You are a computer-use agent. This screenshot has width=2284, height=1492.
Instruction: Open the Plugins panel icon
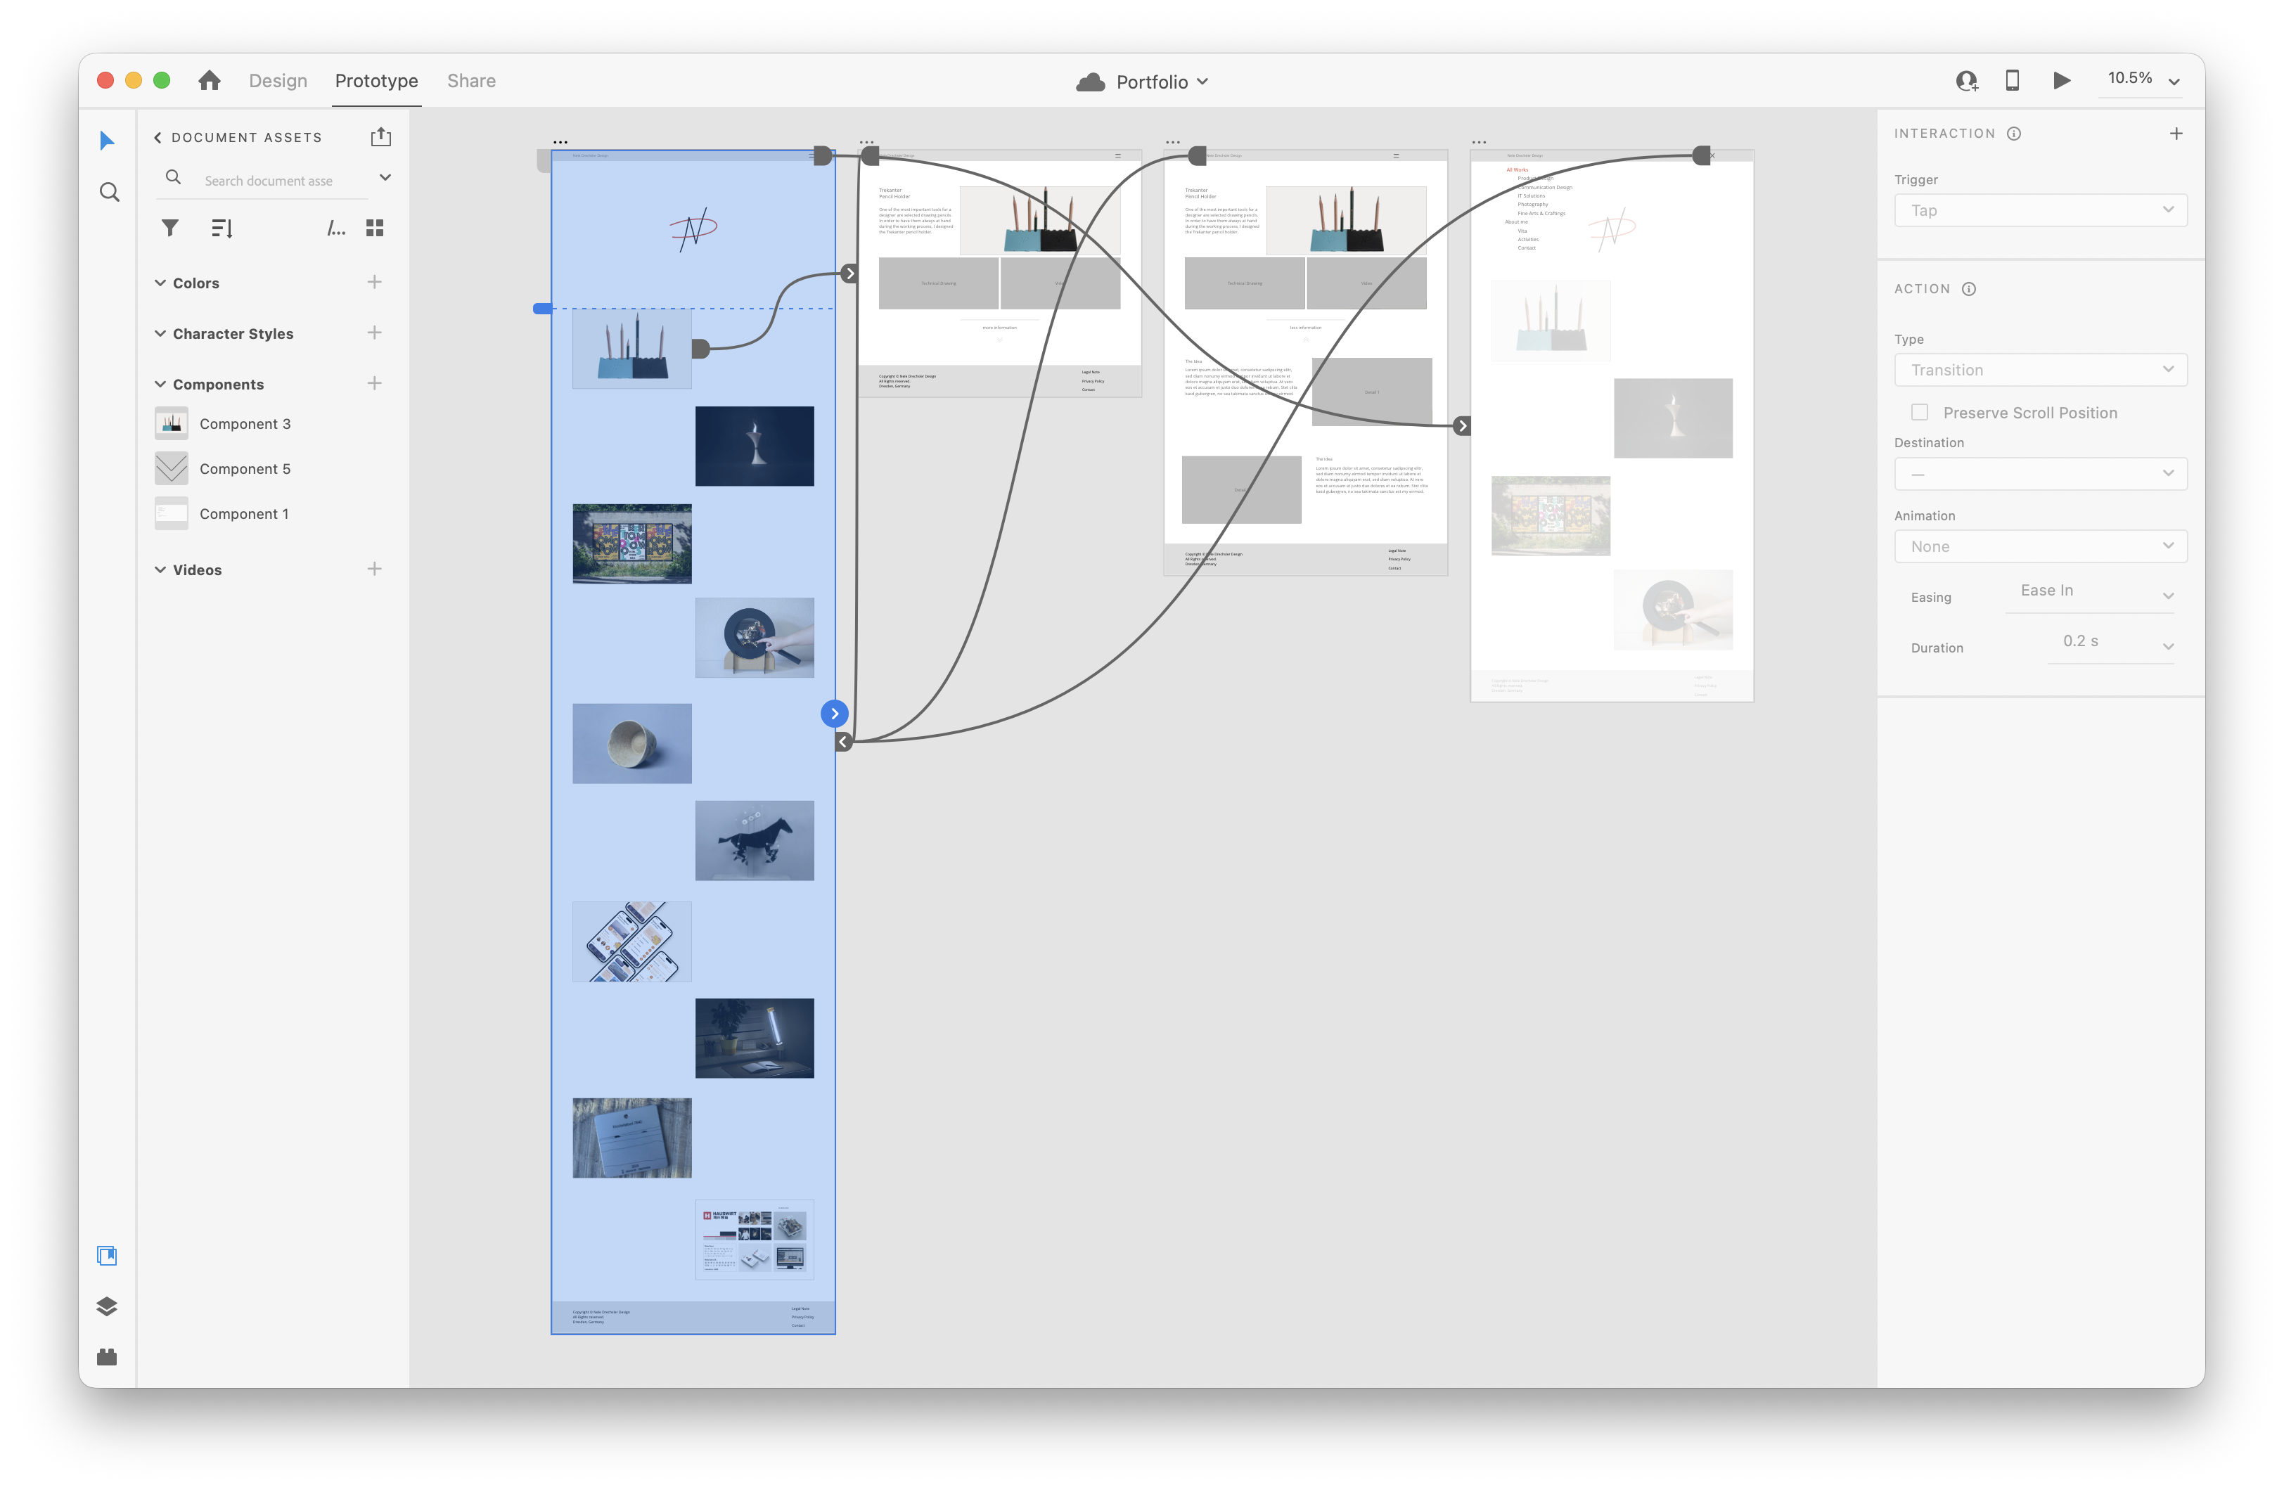[108, 1357]
